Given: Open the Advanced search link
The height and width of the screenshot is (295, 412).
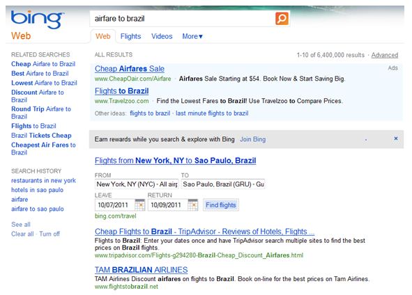Looking at the screenshot, I should pyautogui.click(x=384, y=55).
